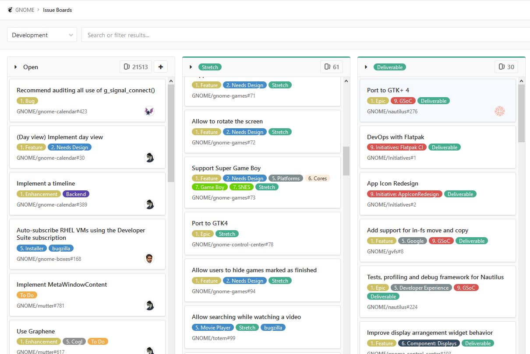Image resolution: width=530 pixels, height=354 pixels.
Task: Open issue Improve display arrangement widget behavior
Action: [430, 333]
